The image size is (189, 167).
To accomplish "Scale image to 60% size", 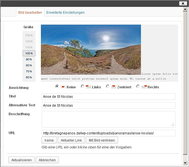I will click(x=29, y=77).
